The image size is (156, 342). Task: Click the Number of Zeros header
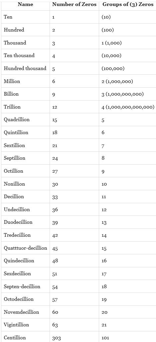(74, 4)
